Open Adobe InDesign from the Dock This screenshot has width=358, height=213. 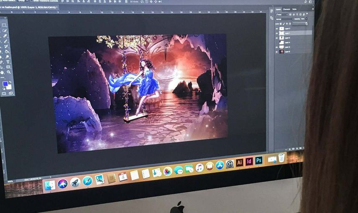tap(249, 161)
